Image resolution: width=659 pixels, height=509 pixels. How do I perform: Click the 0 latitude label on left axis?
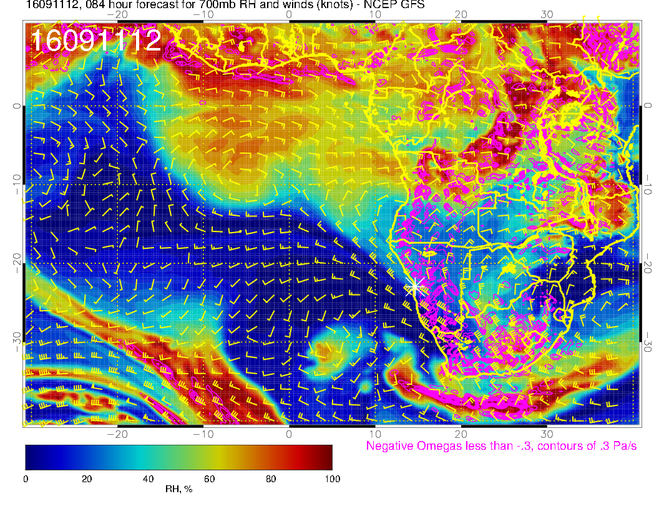point(16,106)
